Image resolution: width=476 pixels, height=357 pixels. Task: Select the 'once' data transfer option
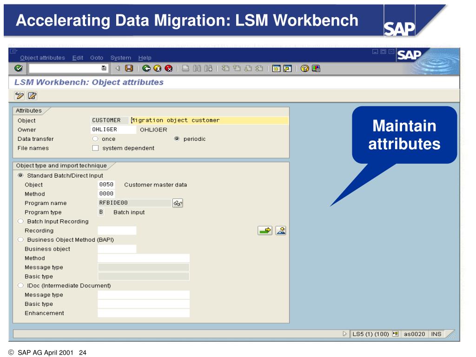coord(95,139)
